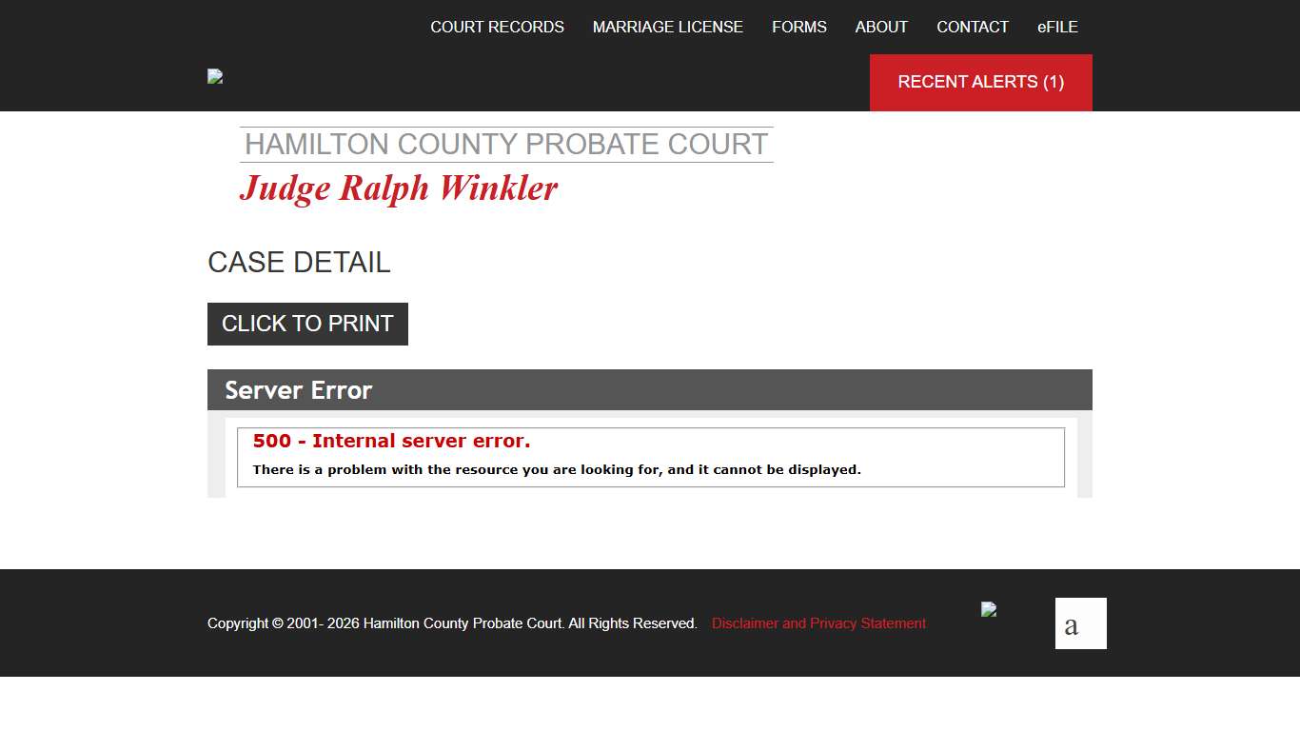Click the broken image icon in footer
Image resolution: width=1300 pixels, height=731 pixels.
pyautogui.click(x=989, y=609)
